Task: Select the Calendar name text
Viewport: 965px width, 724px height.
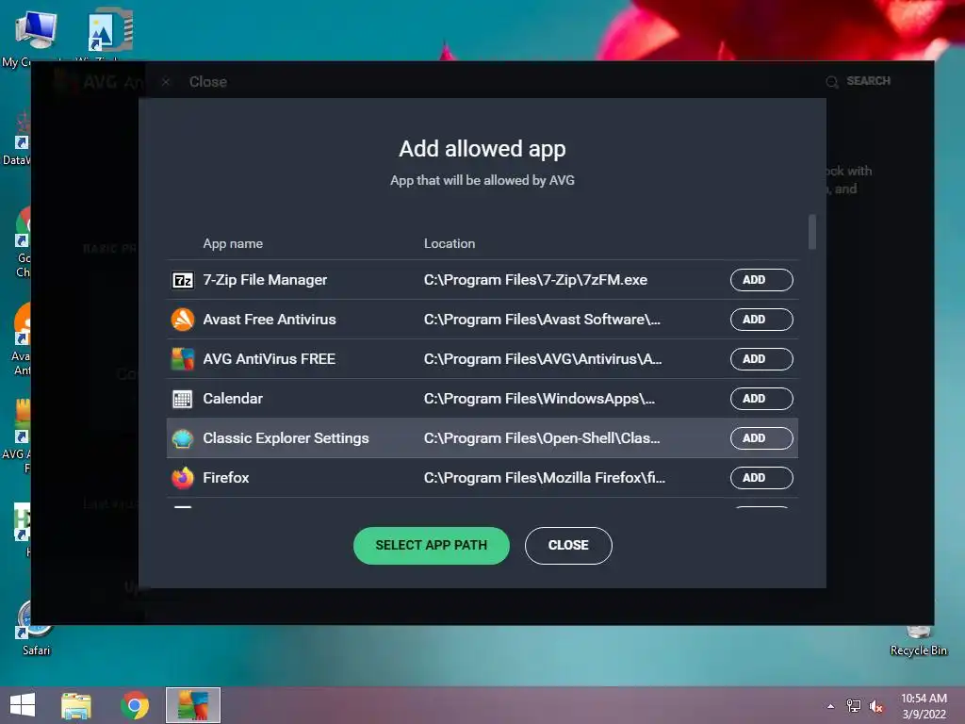Action: [233, 399]
